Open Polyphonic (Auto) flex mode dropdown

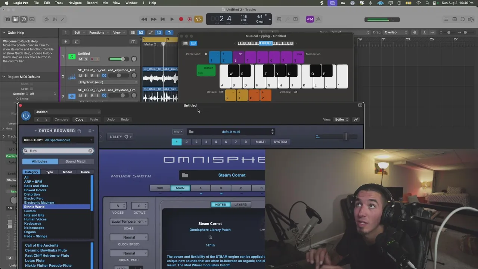coord(108,82)
